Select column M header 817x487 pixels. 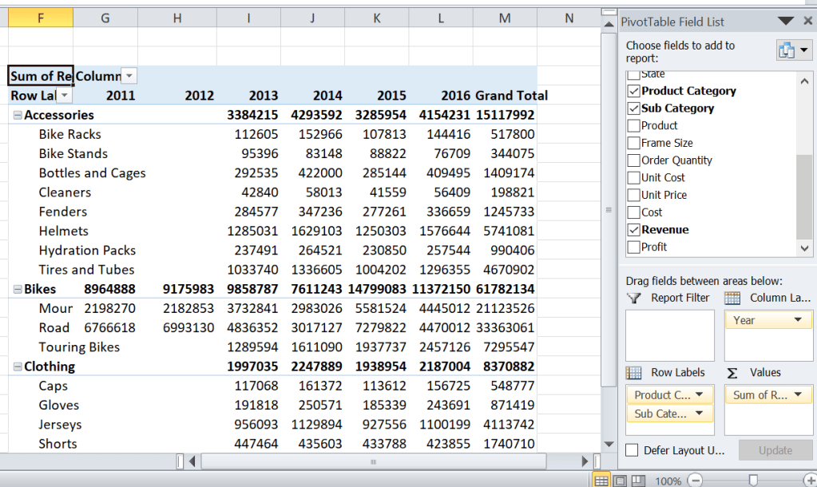click(x=504, y=18)
